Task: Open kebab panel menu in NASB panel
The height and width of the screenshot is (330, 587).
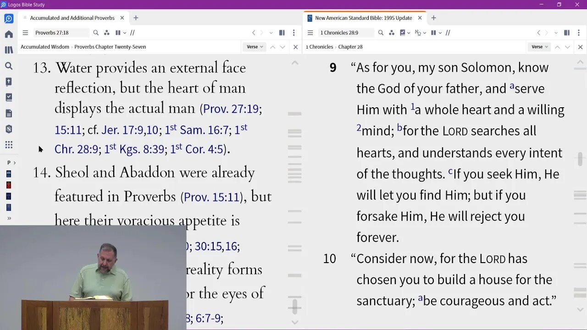Action: point(579,33)
